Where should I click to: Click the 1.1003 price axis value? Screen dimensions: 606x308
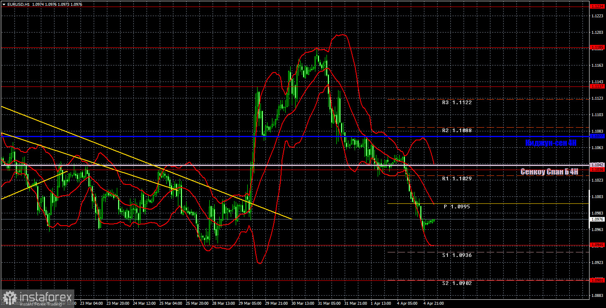tap(598, 197)
